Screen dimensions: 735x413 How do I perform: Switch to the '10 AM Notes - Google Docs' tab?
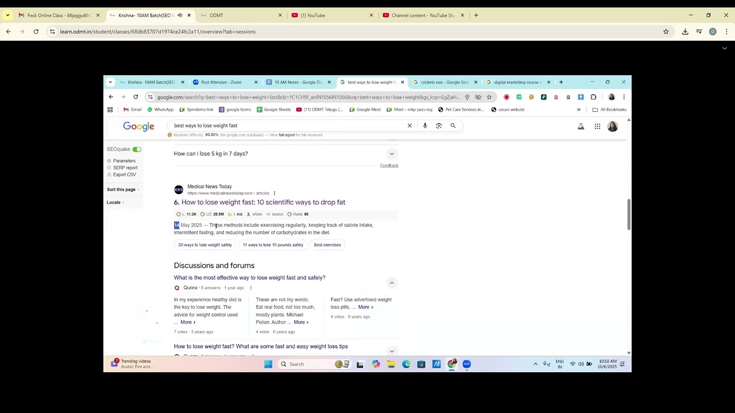coord(299,82)
